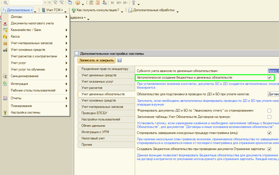Switch to "Учет основных средств" settings tab

(x=98, y=100)
